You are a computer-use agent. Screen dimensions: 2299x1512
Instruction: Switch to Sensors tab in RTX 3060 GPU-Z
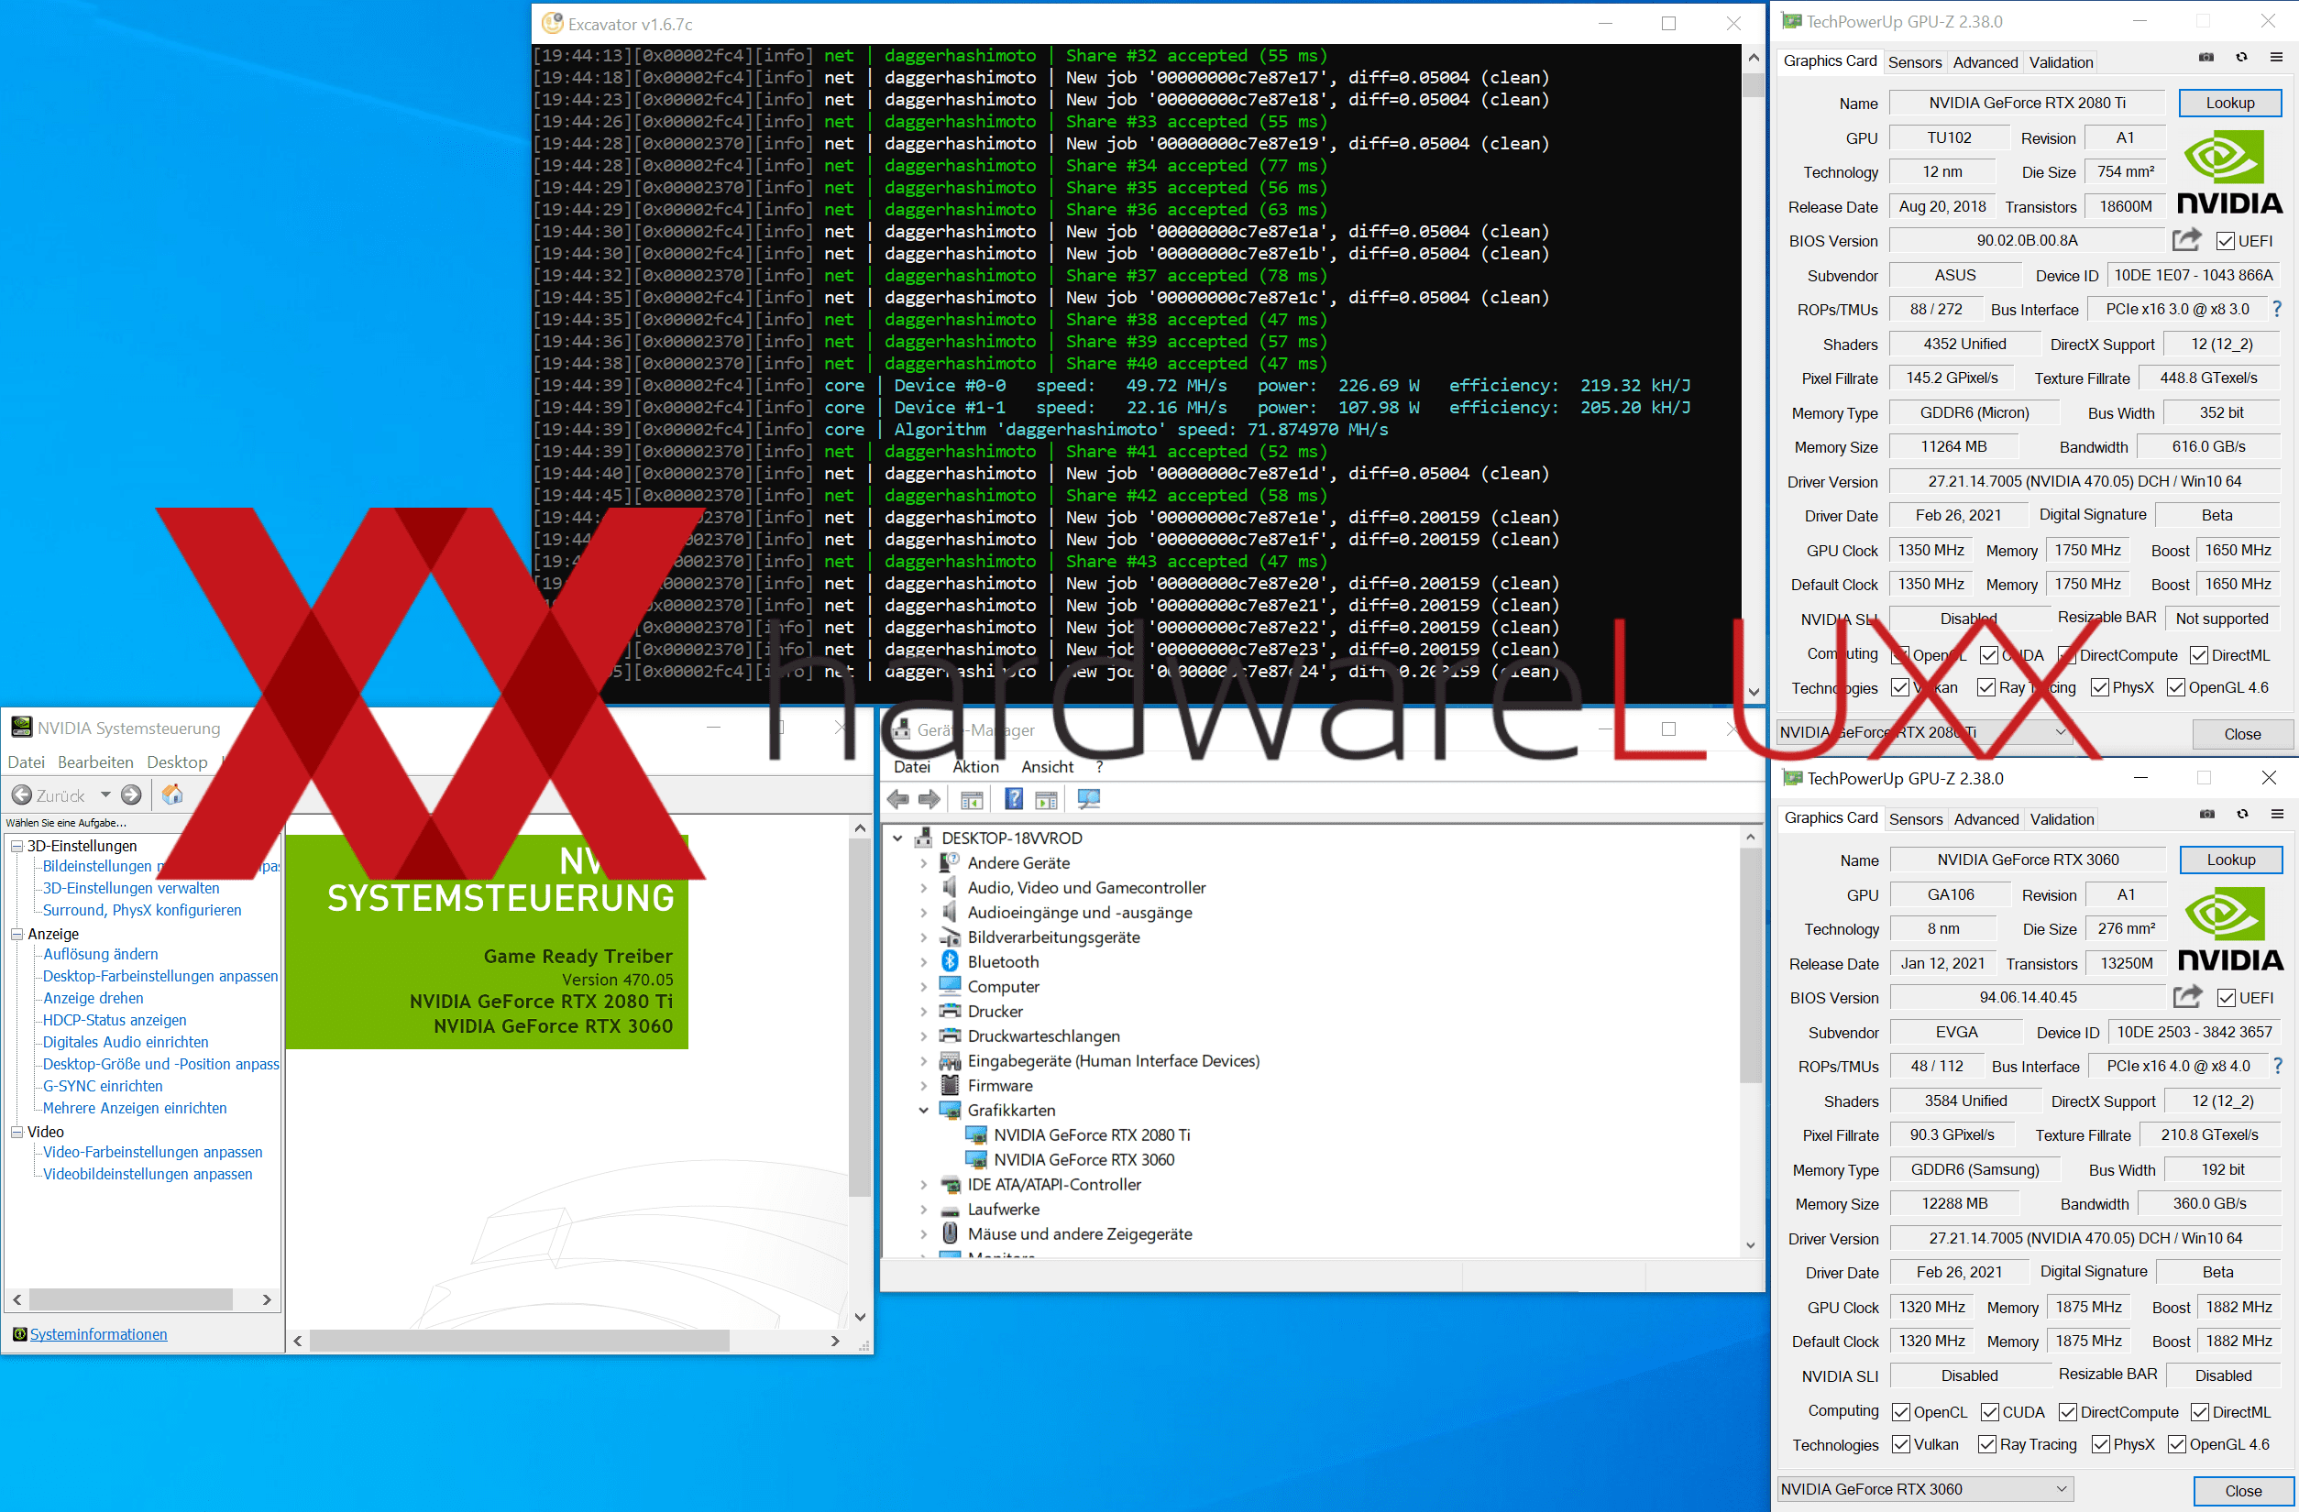[x=1916, y=818]
